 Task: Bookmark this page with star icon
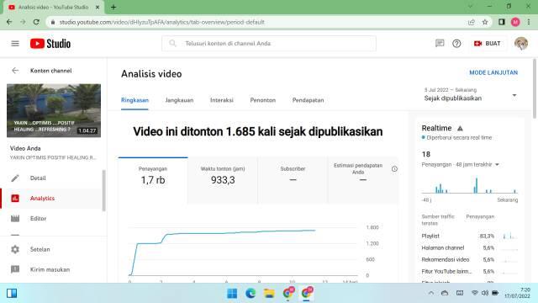(485, 22)
